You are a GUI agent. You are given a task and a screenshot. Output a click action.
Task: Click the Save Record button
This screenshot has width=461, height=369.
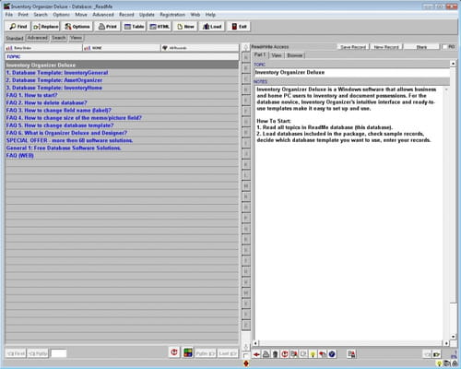coord(353,47)
